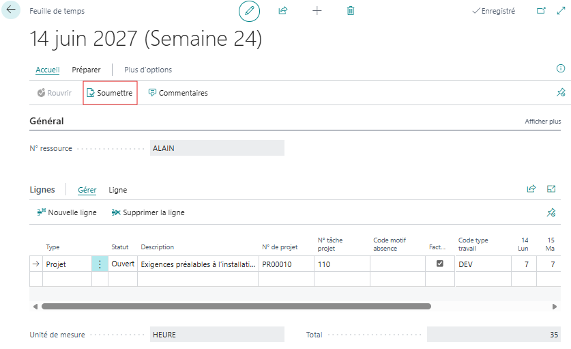Open page in new window icon
This screenshot has height=349, width=571.
[x=541, y=10]
